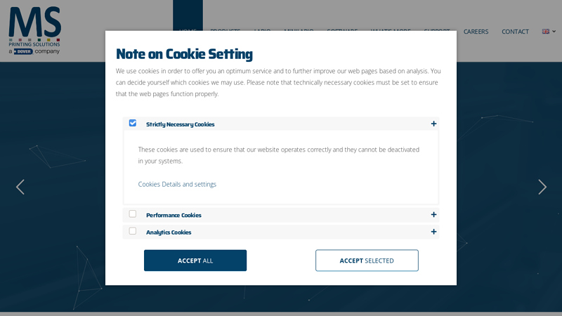Click the Performance Cookies section title

click(174, 215)
